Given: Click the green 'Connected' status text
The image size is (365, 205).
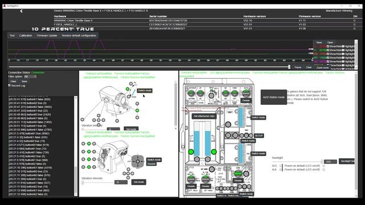Looking at the screenshot, I should click(38, 72).
